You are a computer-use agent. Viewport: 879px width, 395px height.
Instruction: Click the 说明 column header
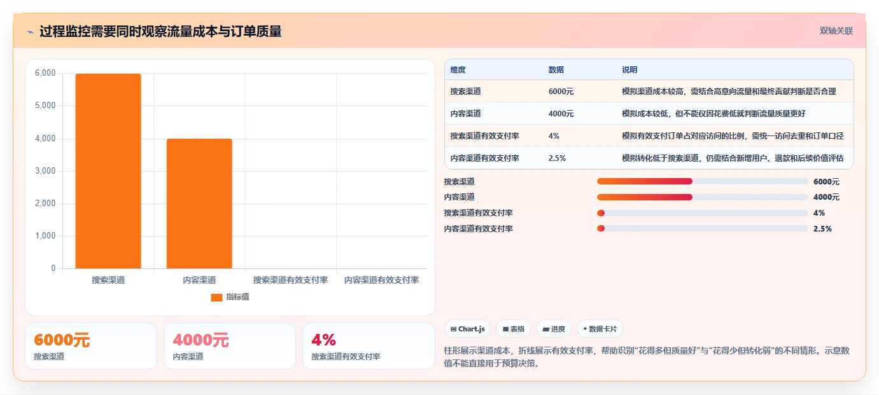click(629, 70)
